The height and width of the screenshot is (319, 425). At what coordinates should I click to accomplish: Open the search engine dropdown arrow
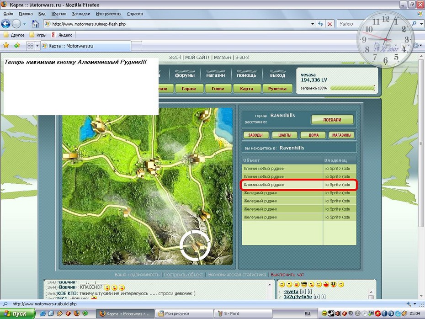coord(421,24)
